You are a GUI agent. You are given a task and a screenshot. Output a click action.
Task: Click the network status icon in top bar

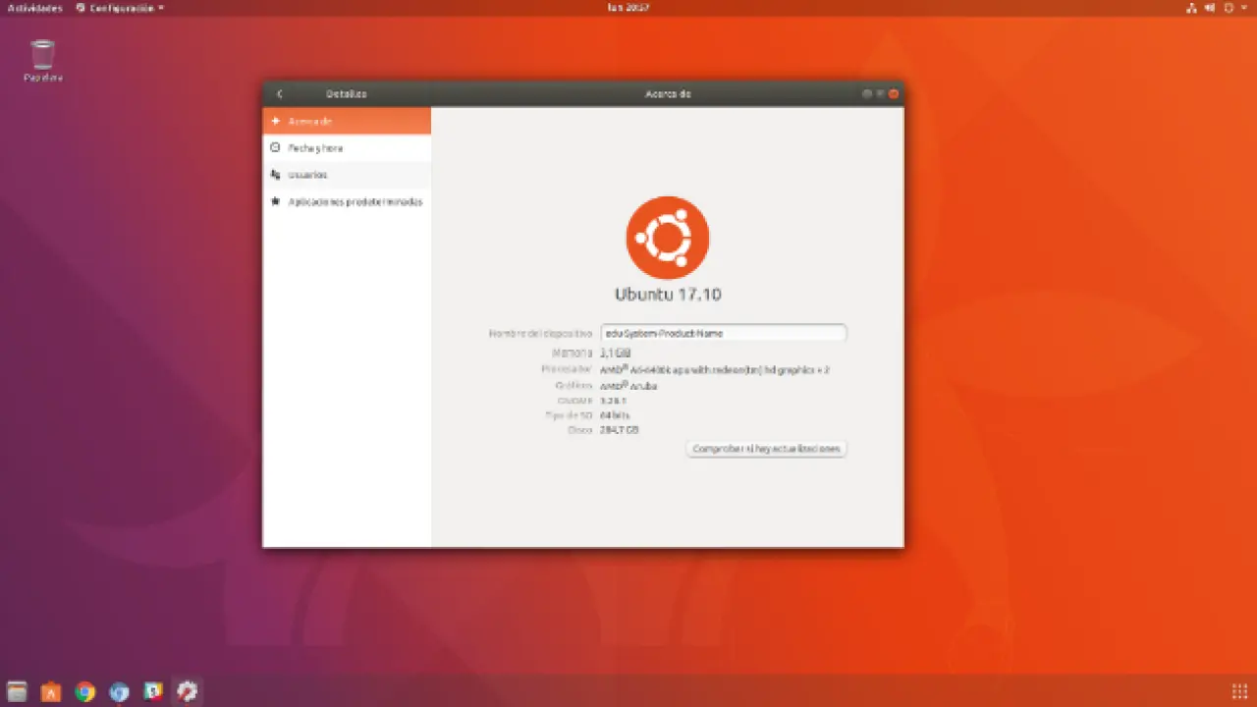pos(1192,8)
